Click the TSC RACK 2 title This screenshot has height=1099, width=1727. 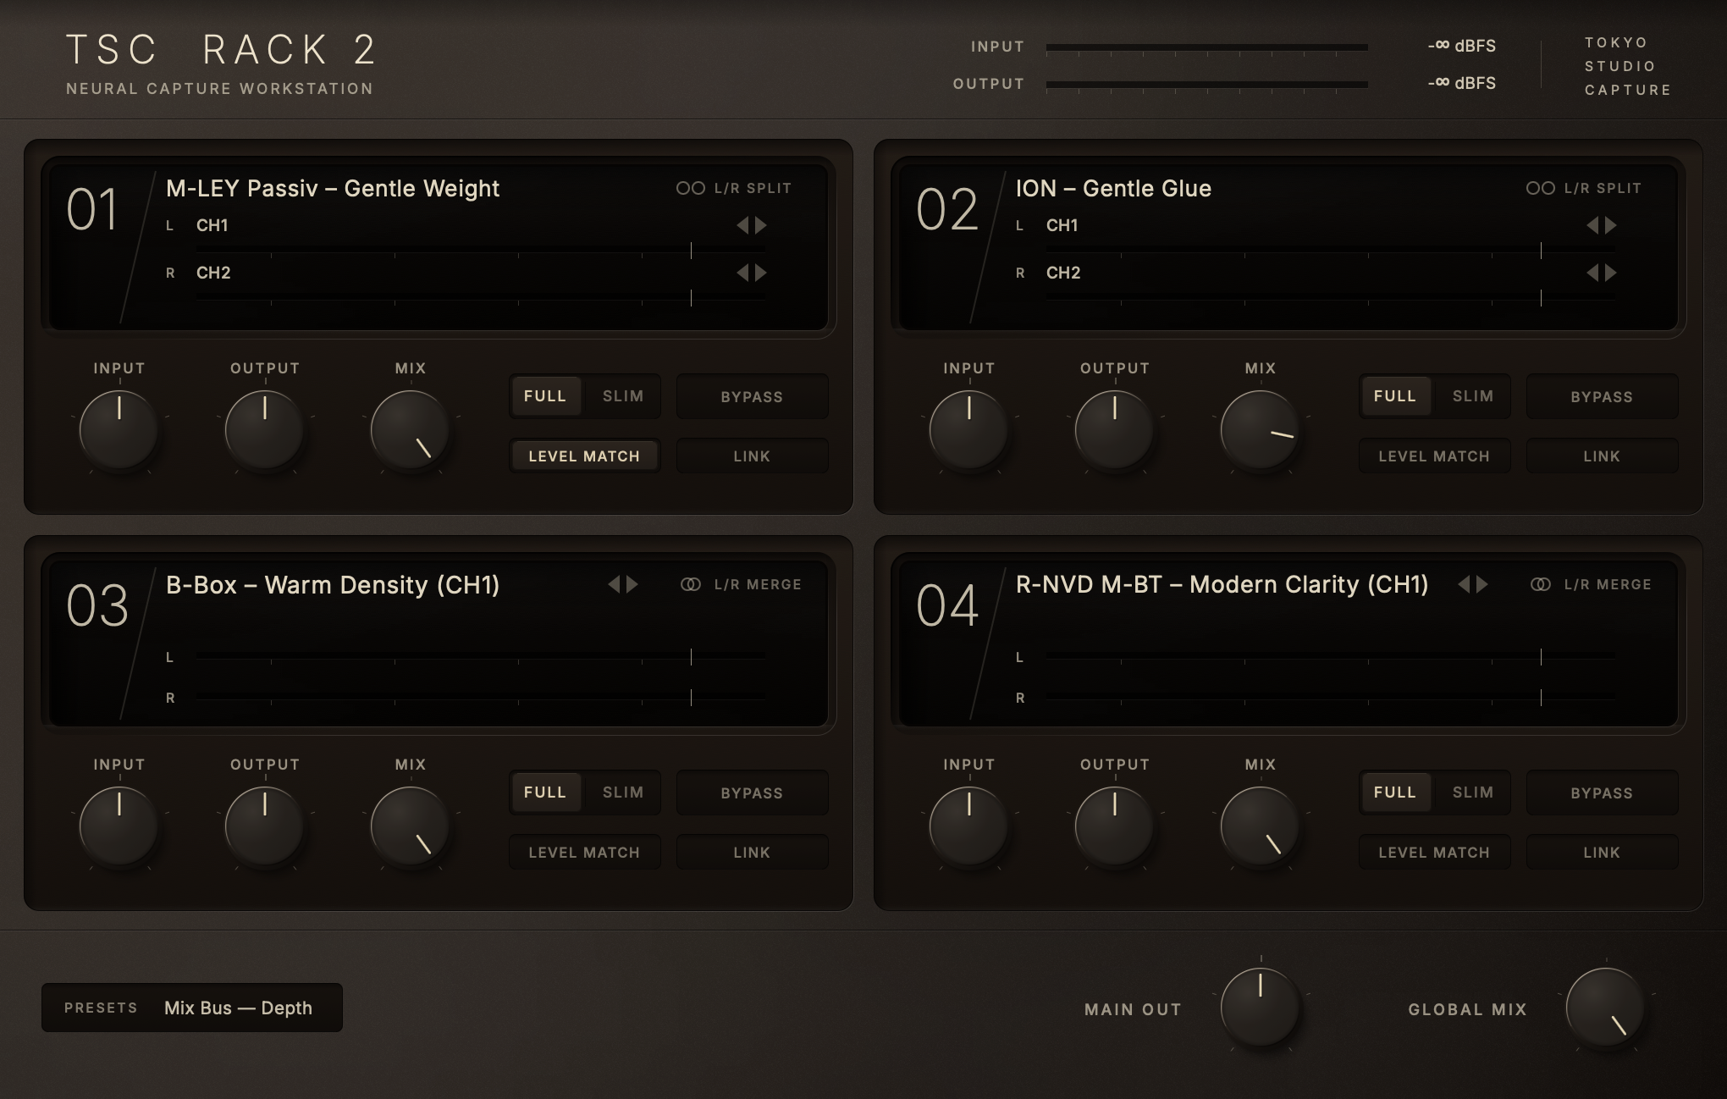tap(222, 50)
